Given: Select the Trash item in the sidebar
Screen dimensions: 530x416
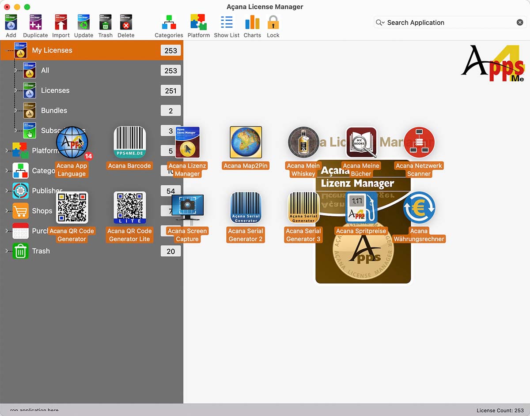Looking at the screenshot, I should [91, 251].
